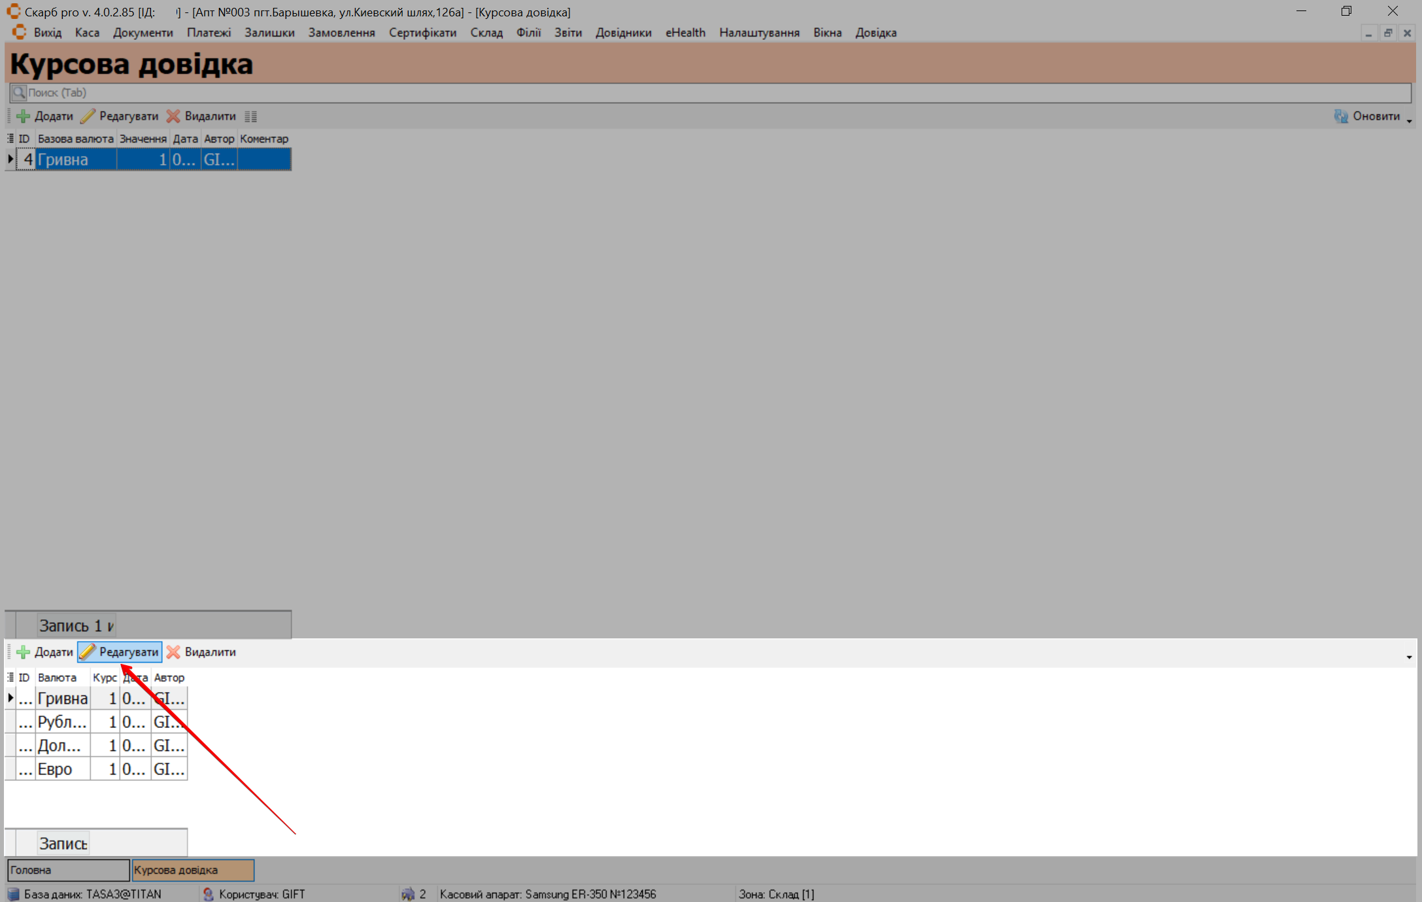The height and width of the screenshot is (902, 1422).
Task: Click the red X Видалити icon in top toolbar
Action: tap(173, 116)
